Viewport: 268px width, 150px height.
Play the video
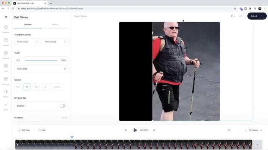pyautogui.click(x=135, y=130)
